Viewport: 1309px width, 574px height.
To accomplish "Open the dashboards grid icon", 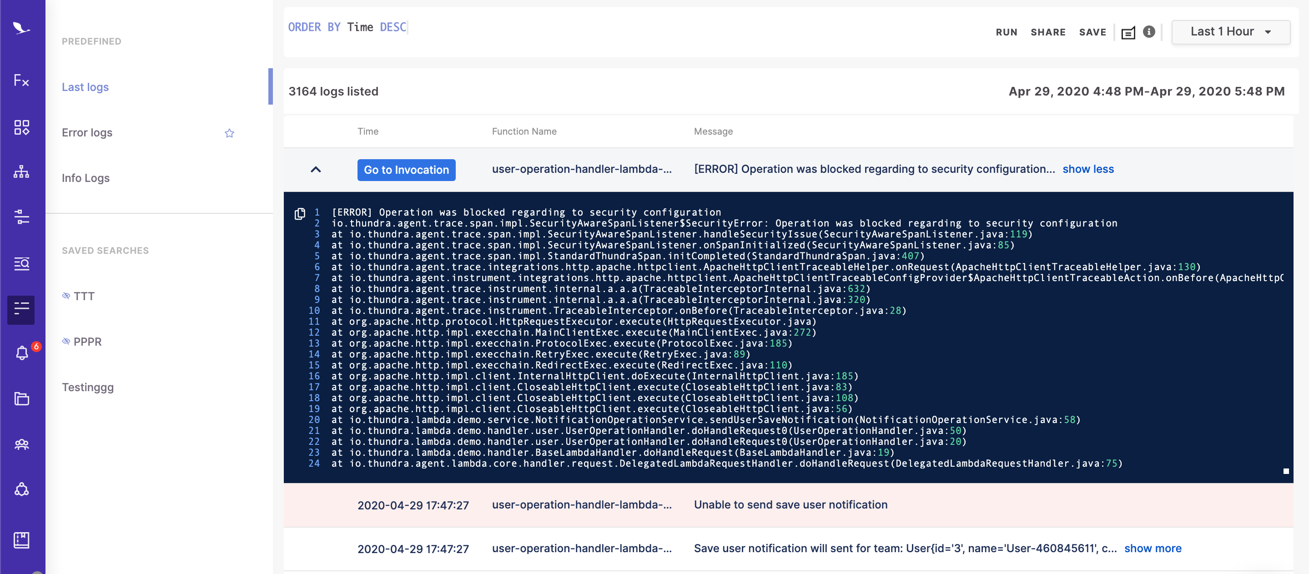I will pyautogui.click(x=21, y=127).
